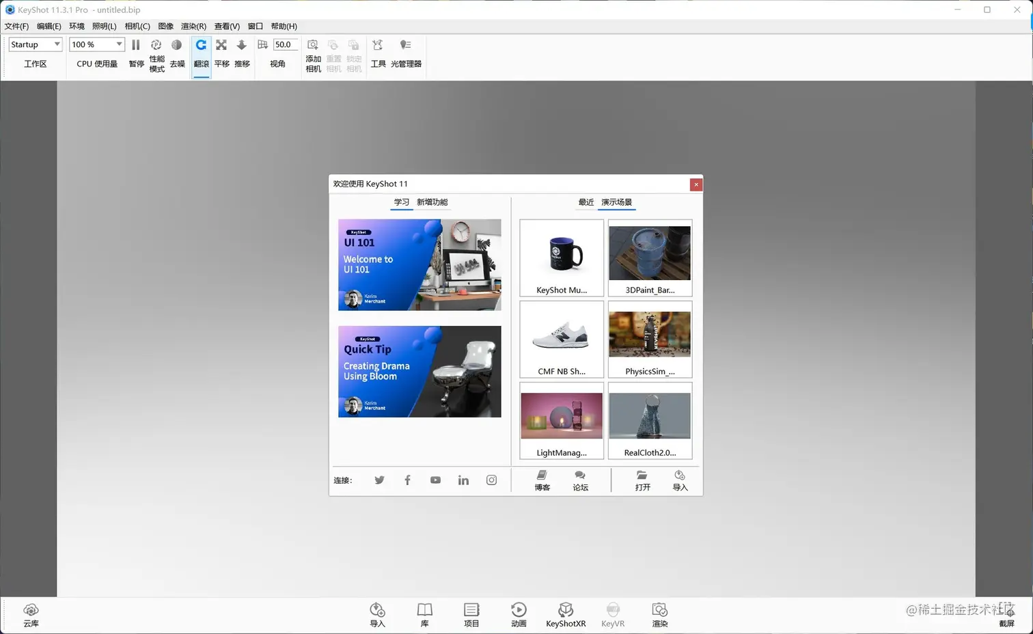
Task: Open the 光管理器 light manager
Action: click(x=406, y=53)
